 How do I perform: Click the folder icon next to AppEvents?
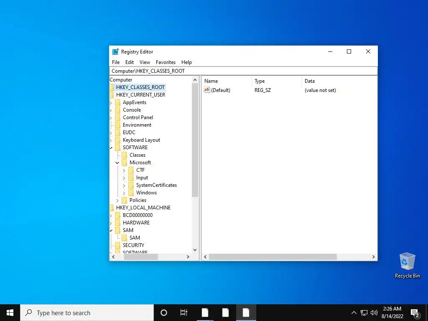117,102
